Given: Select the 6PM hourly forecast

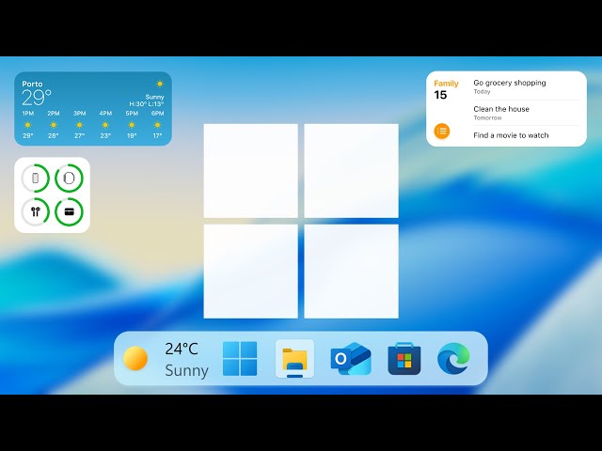Looking at the screenshot, I should click(x=157, y=125).
